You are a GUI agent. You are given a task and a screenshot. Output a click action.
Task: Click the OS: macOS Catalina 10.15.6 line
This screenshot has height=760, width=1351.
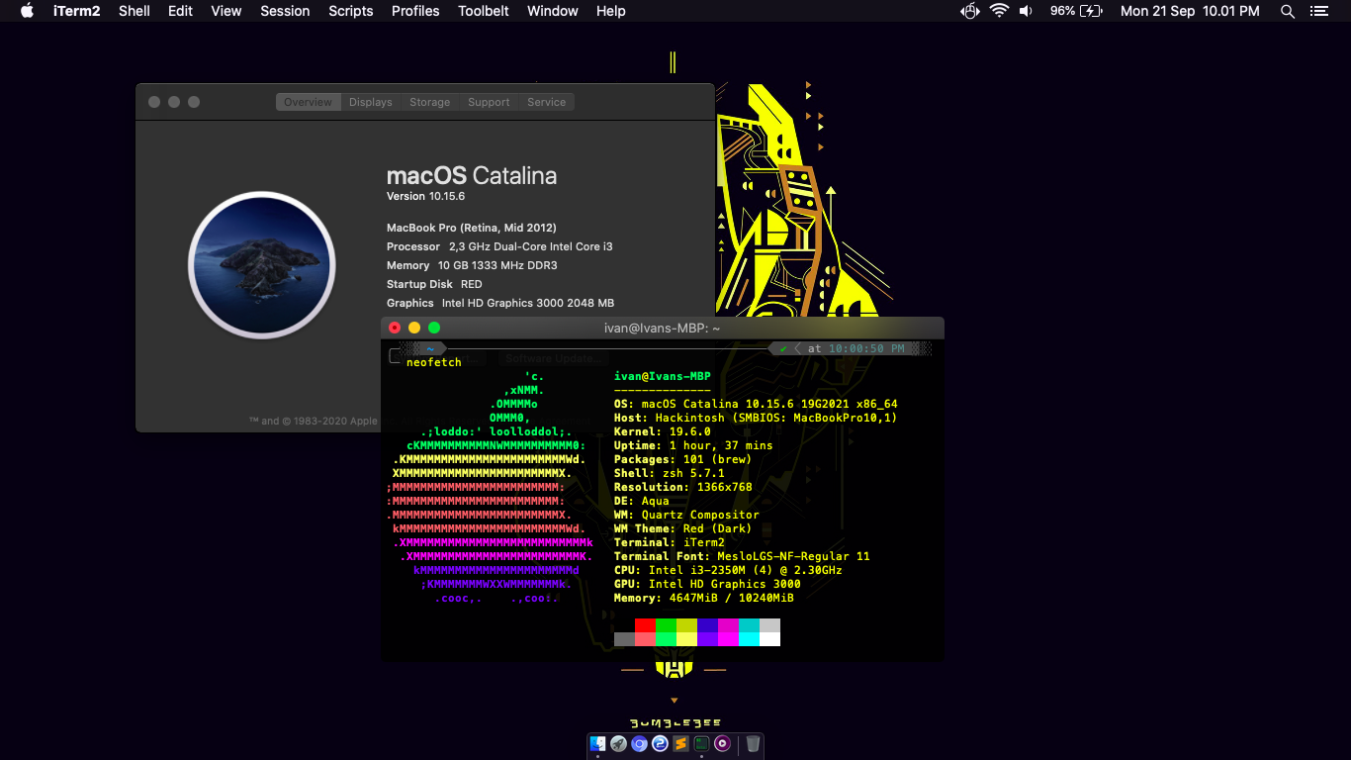(x=756, y=404)
